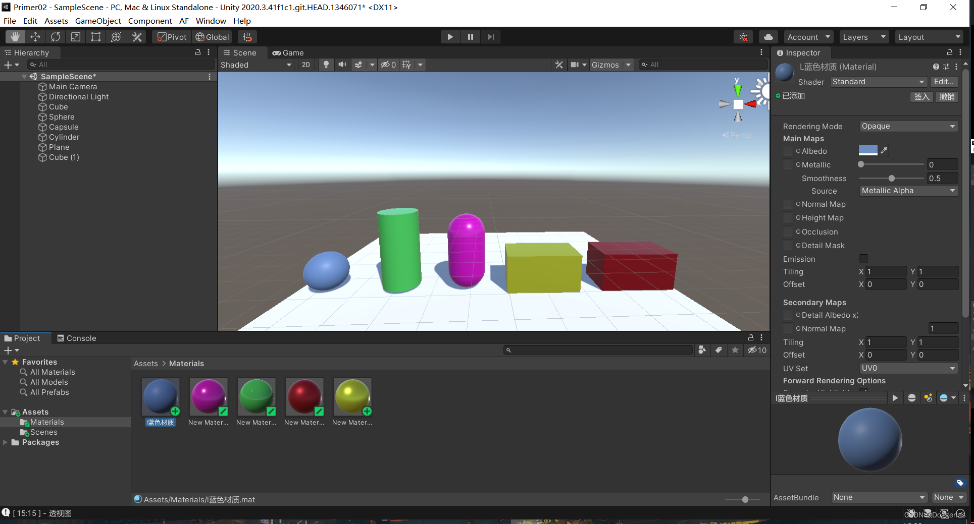The width and height of the screenshot is (974, 524).
Task: Expand the Packages folder
Action: tap(6, 442)
